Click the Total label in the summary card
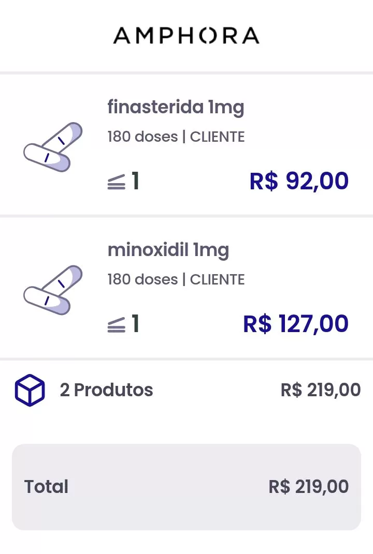This screenshot has width=373, height=554. [x=46, y=487]
